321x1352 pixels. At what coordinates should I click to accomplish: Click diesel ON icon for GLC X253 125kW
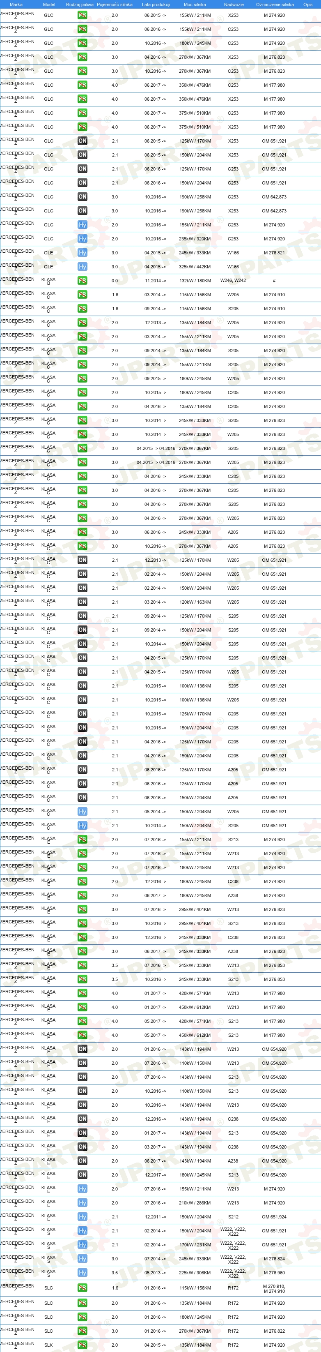pos(83,141)
